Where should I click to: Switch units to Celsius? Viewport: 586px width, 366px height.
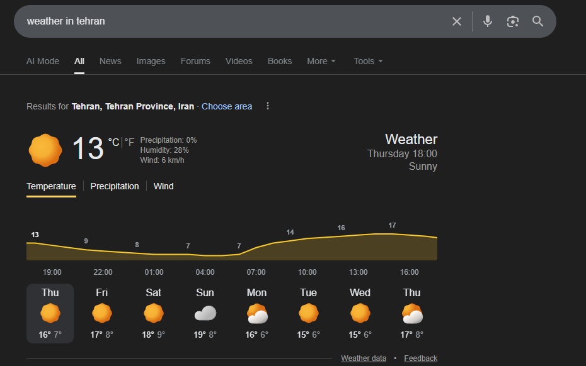tap(113, 142)
